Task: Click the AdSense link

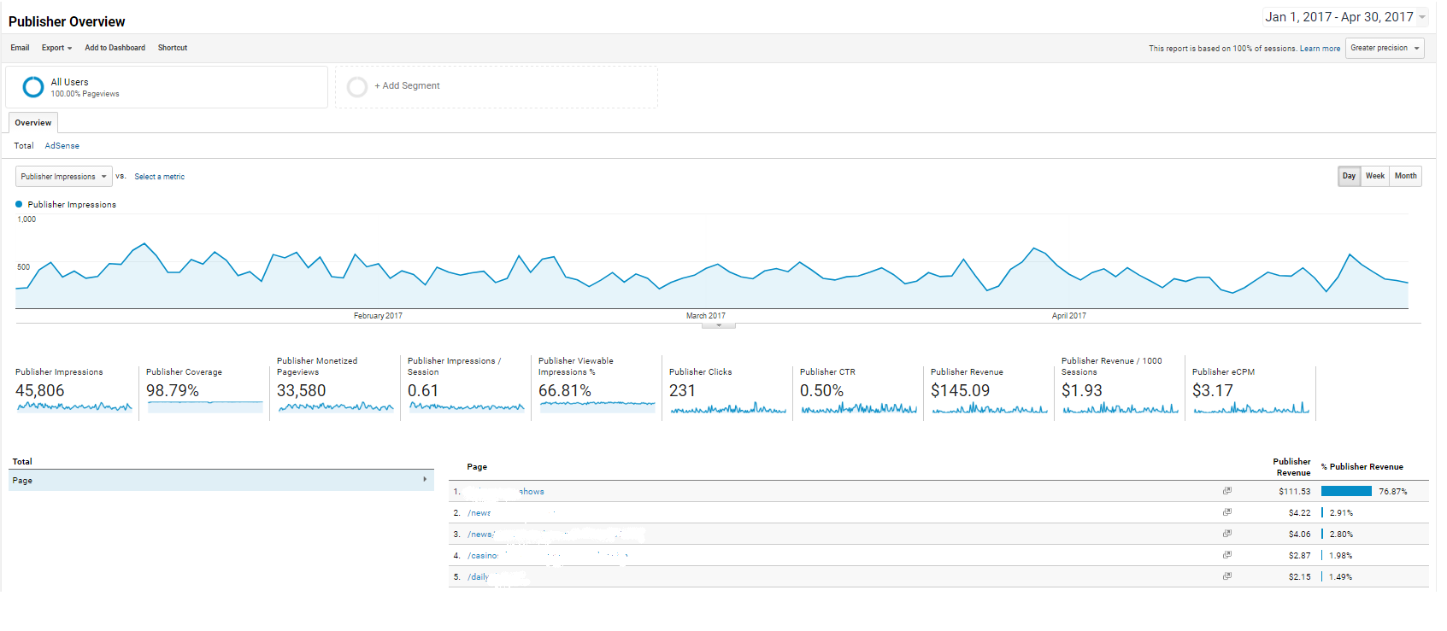Action: click(62, 146)
